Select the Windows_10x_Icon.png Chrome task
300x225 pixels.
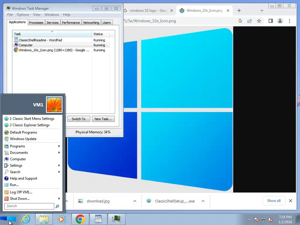(x=61, y=50)
